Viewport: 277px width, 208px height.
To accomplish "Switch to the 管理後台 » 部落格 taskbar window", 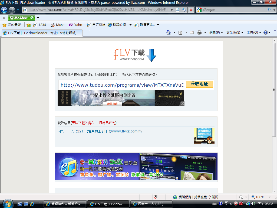I will tap(65, 204).
